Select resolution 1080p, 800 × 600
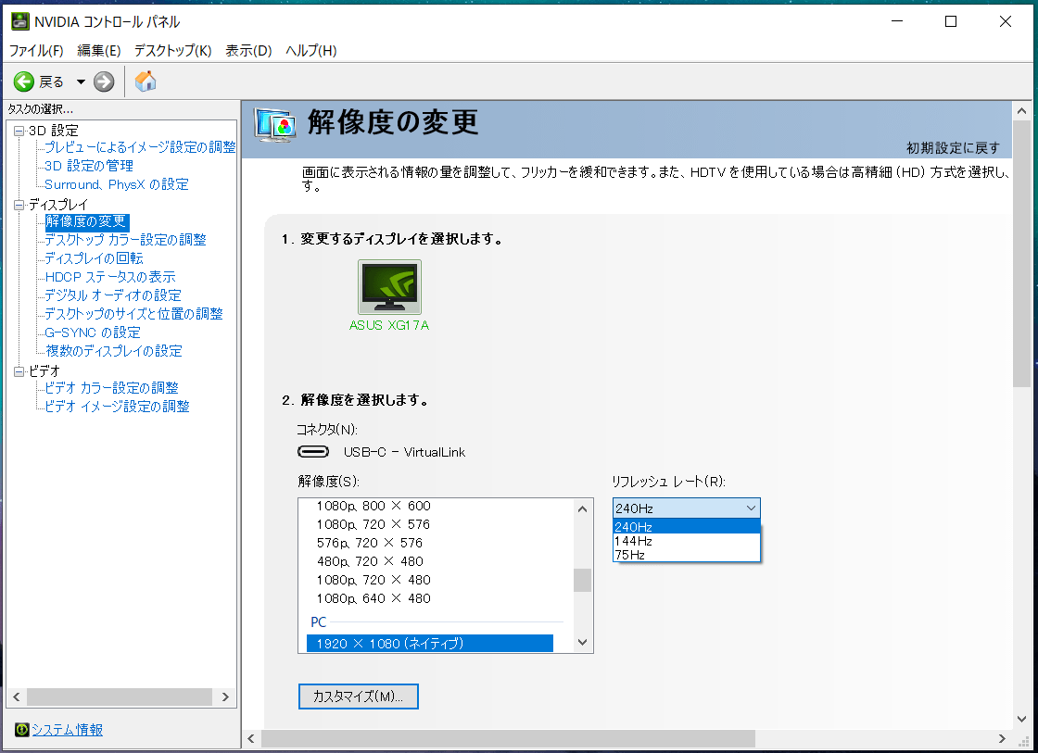Image resolution: width=1038 pixels, height=753 pixels. point(373,506)
